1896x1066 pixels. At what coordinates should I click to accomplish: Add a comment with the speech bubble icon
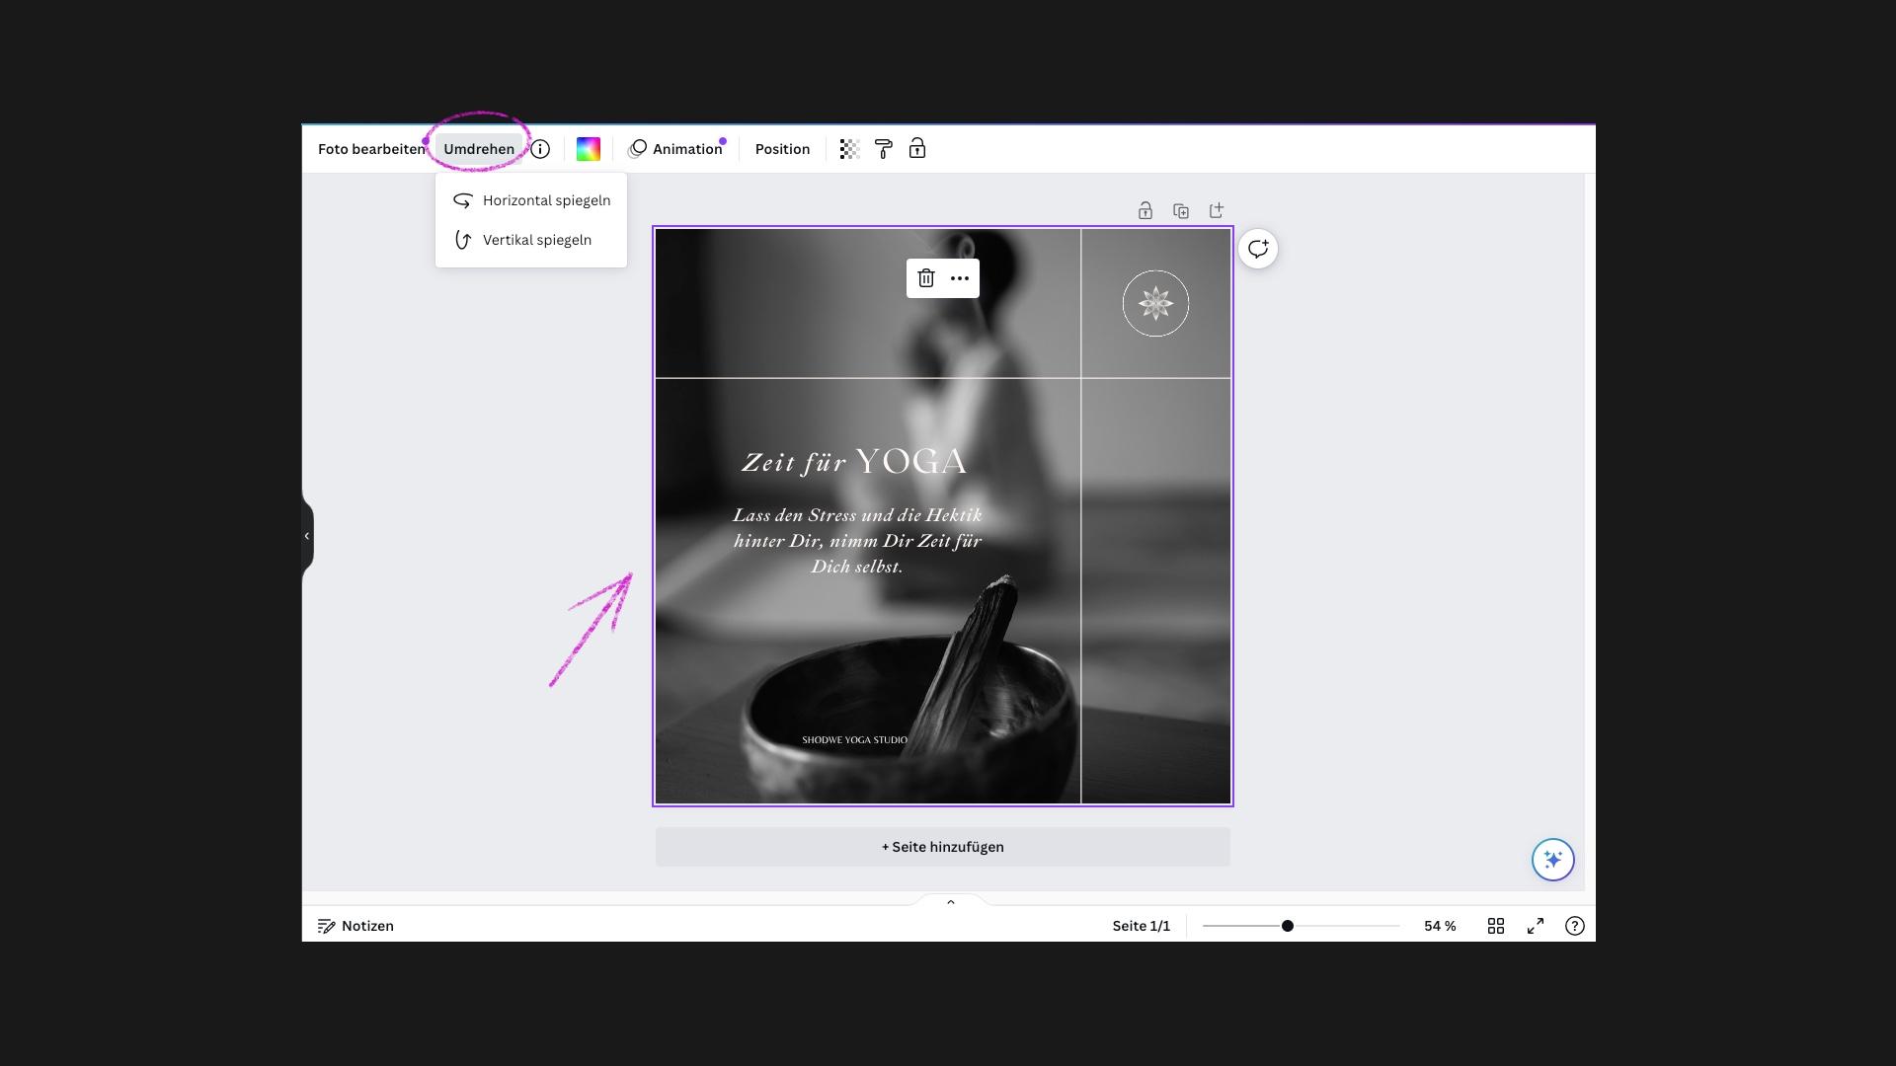point(1258,249)
